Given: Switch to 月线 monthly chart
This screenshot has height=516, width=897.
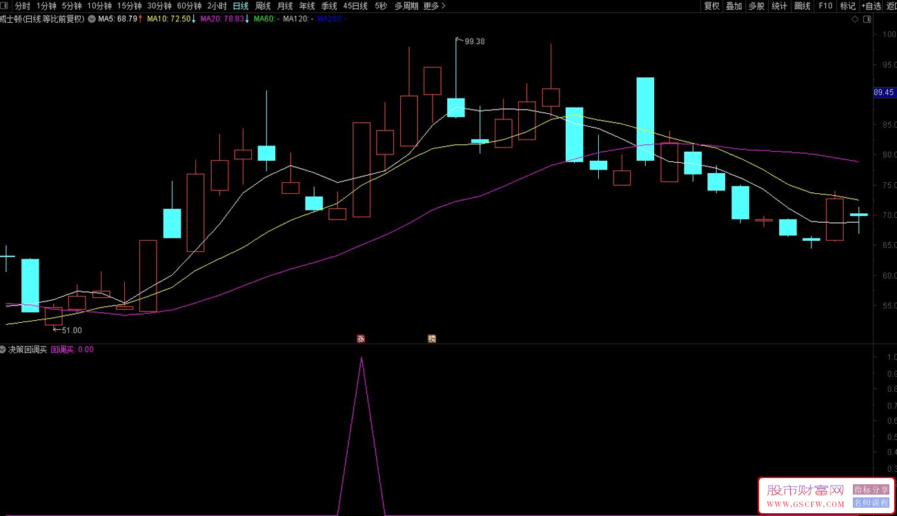Looking at the screenshot, I should [285, 6].
